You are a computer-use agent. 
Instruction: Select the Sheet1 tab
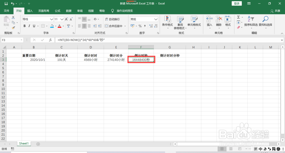pyautogui.click(x=24, y=144)
